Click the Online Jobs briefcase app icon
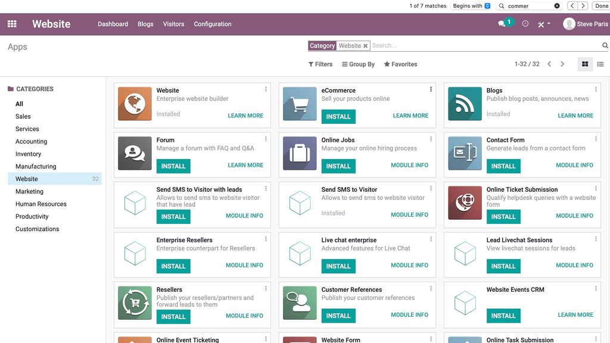Screen dimensions: 610x343 coord(299,153)
